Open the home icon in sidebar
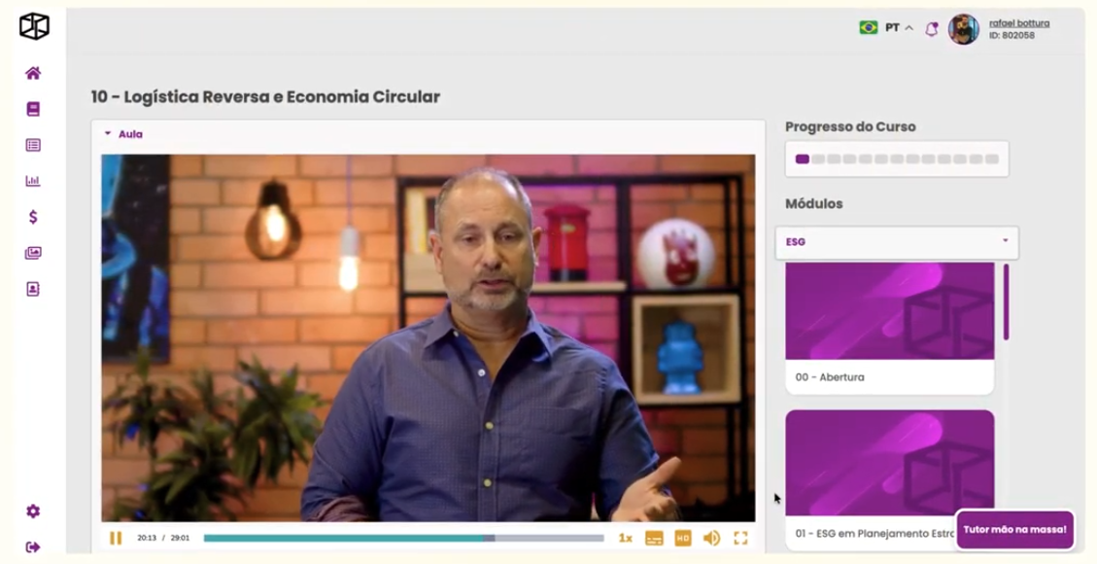The height and width of the screenshot is (564, 1097). (33, 73)
